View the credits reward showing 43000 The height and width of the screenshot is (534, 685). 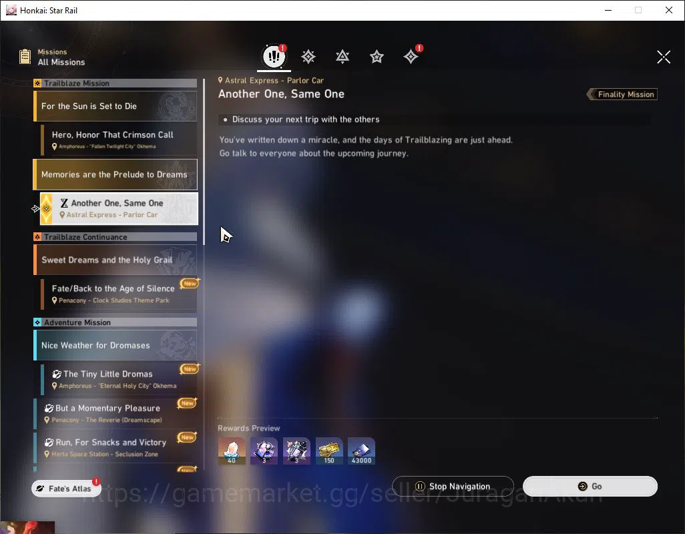[361, 451]
